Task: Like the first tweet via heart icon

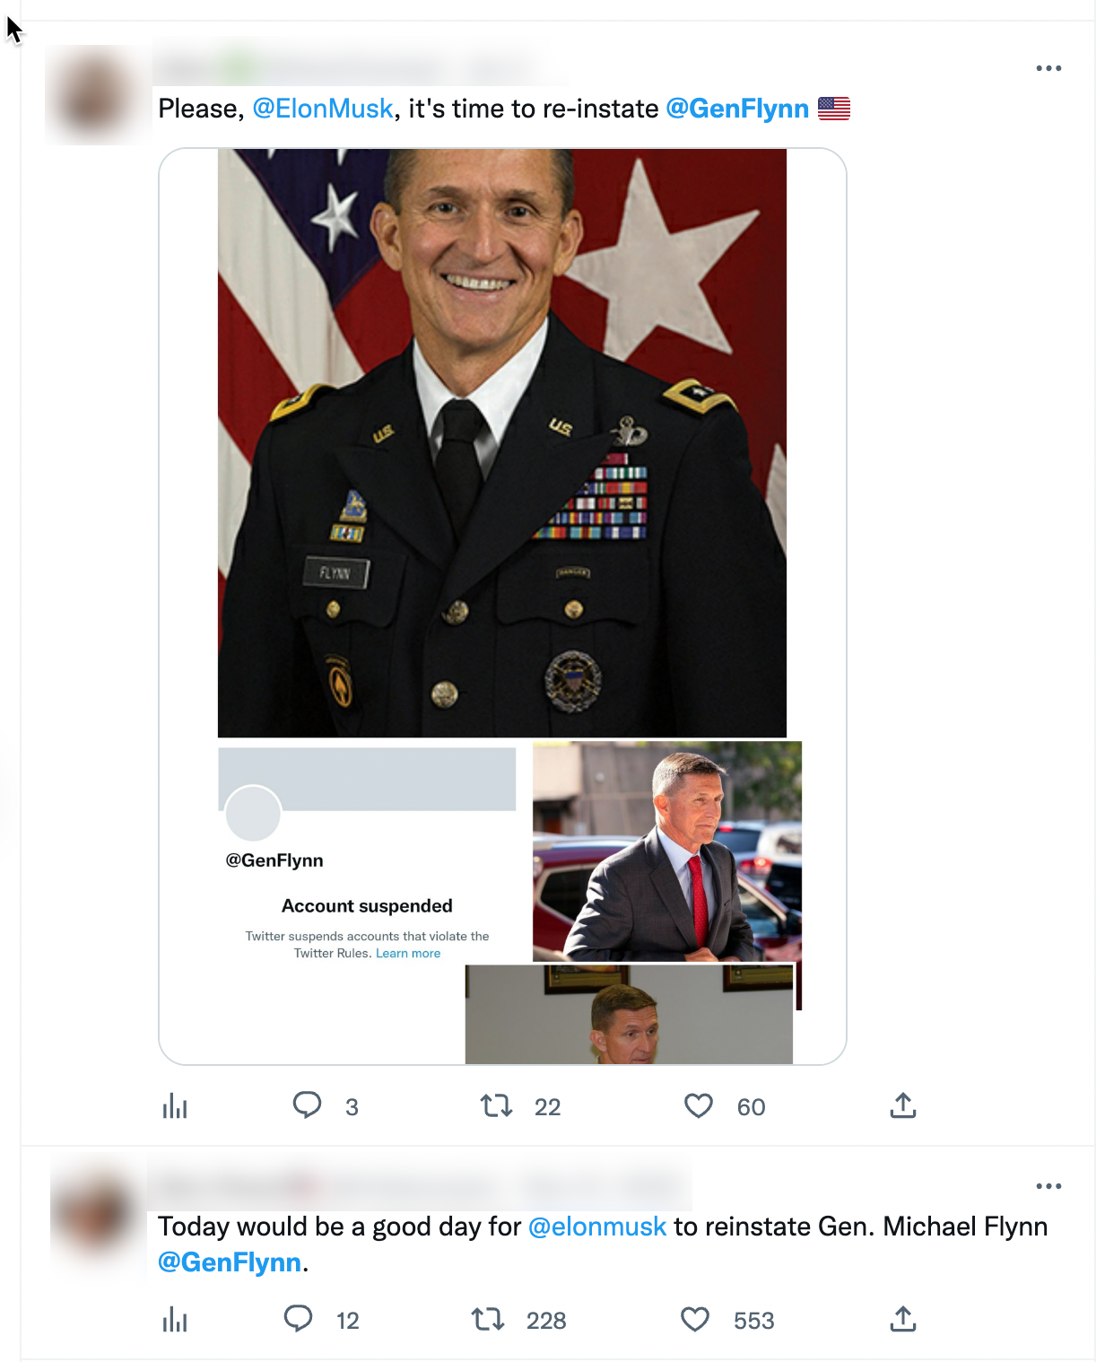Action: point(699,1106)
